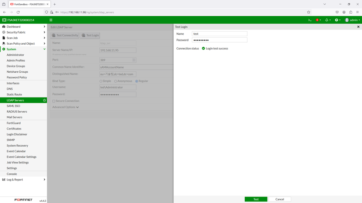This screenshot has height=203, width=362.
Task: Open Administrator in System menu
Action: (x=15, y=55)
